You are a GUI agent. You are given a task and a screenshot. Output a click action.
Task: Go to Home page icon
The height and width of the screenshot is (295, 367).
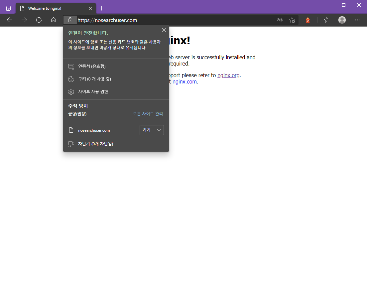54,20
